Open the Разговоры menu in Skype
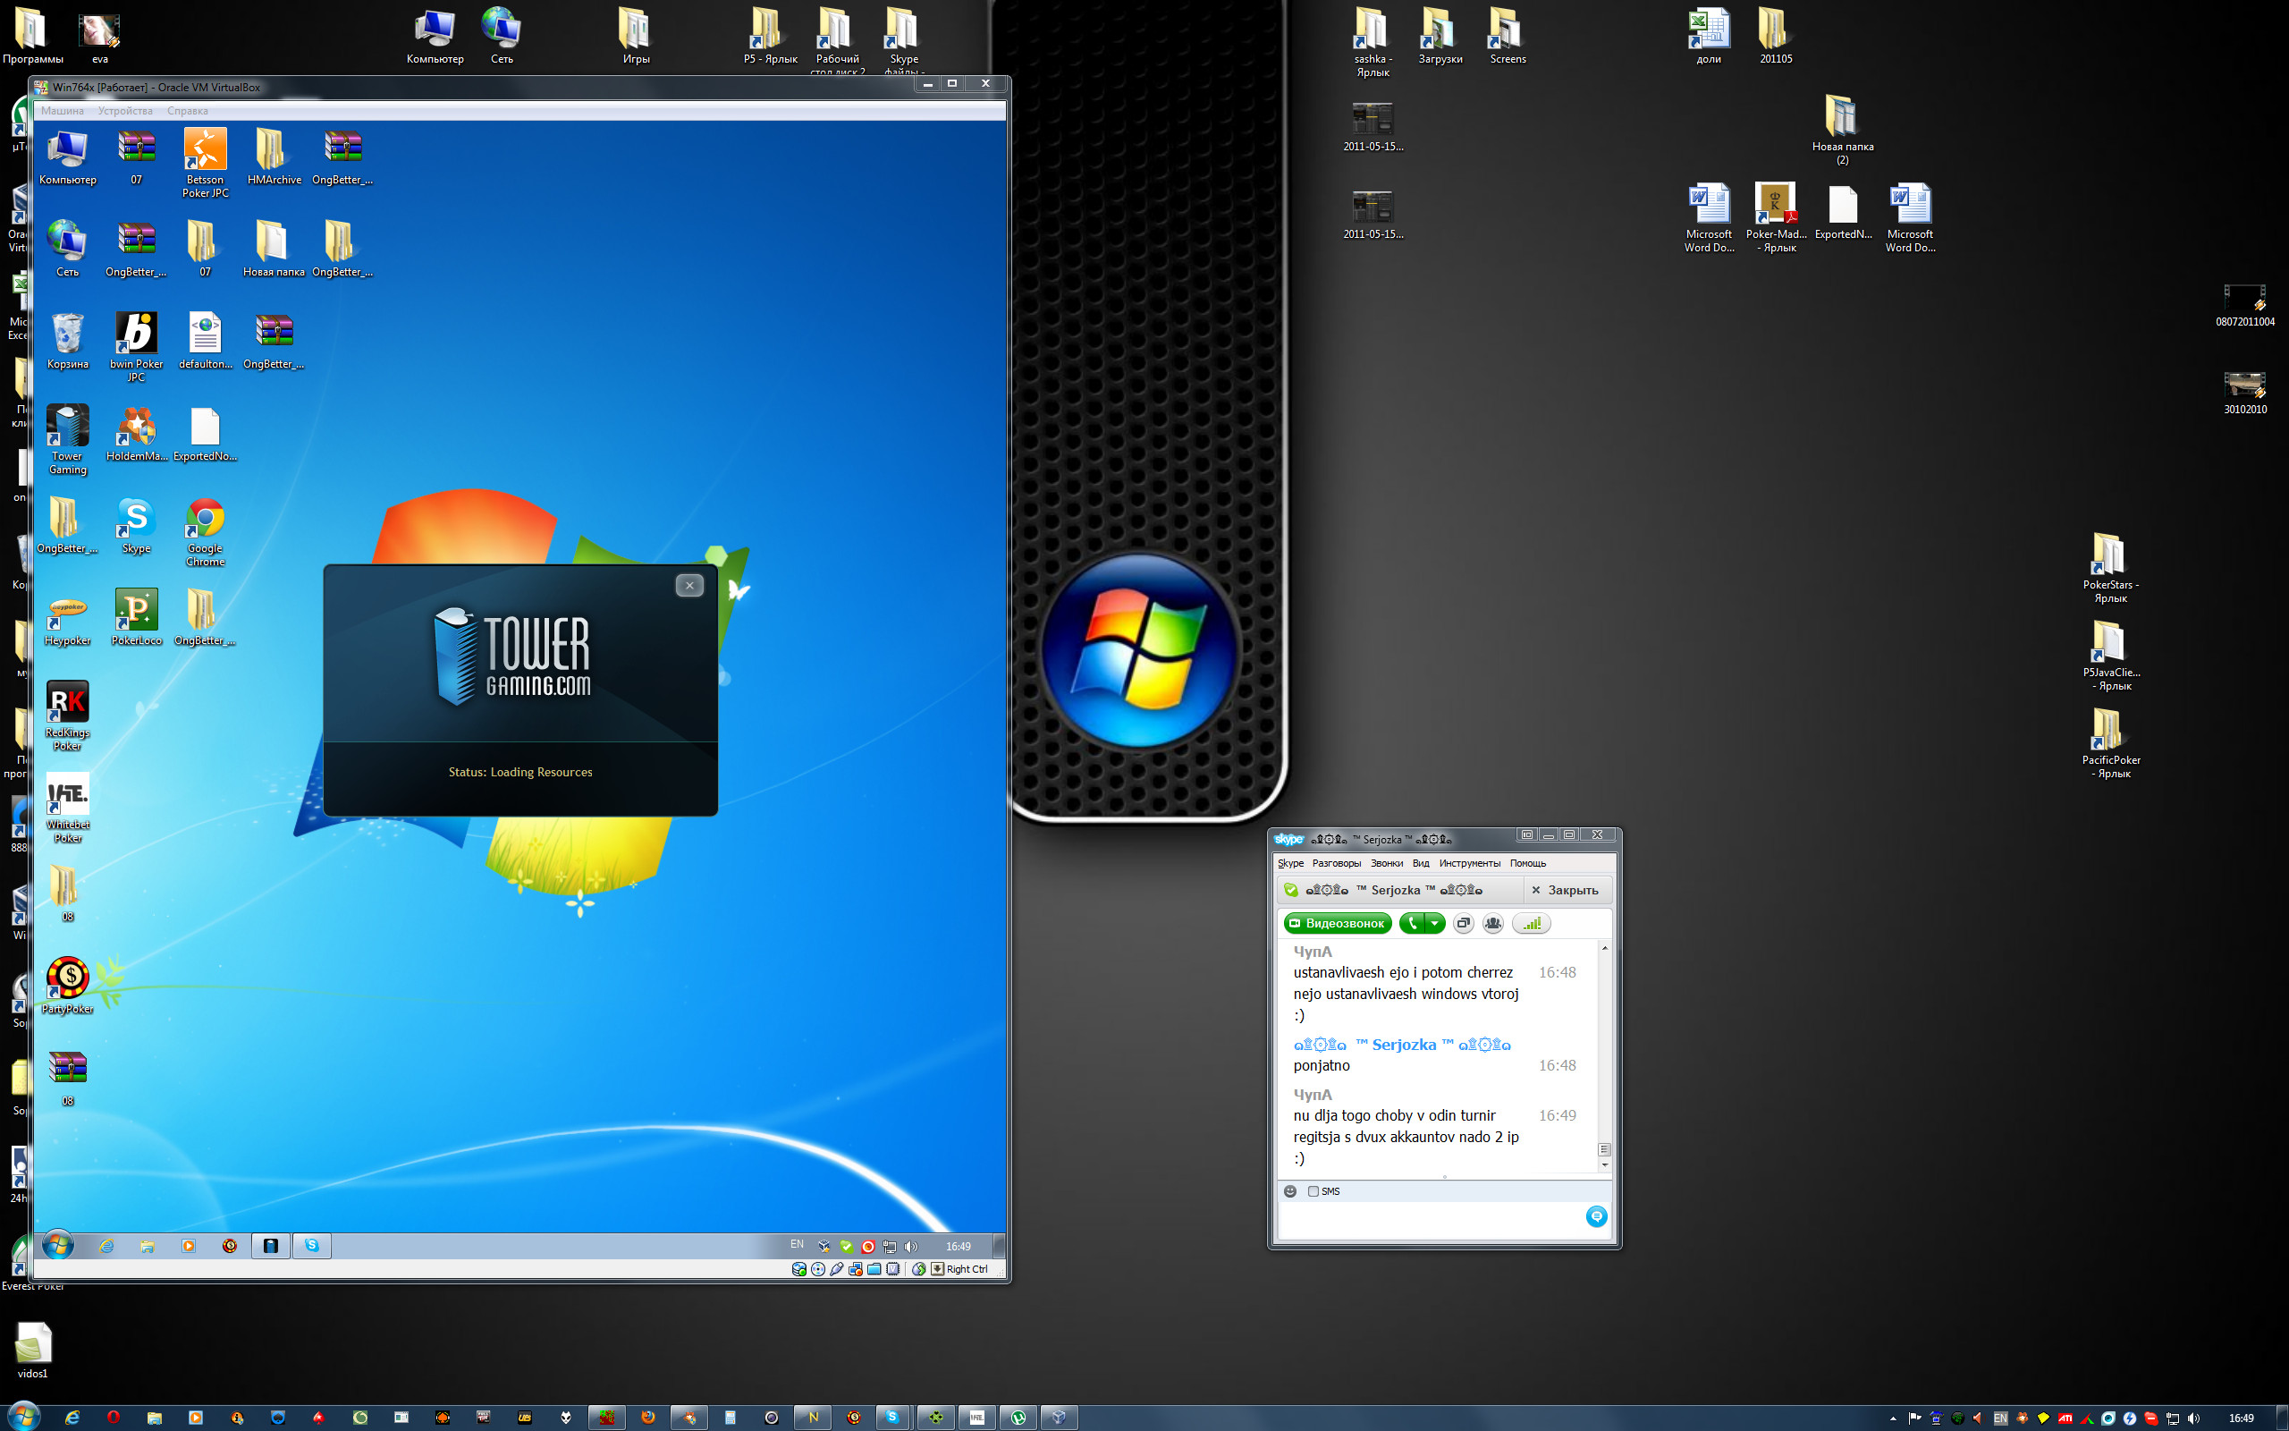The image size is (2289, 1431). pos(1337,863)
